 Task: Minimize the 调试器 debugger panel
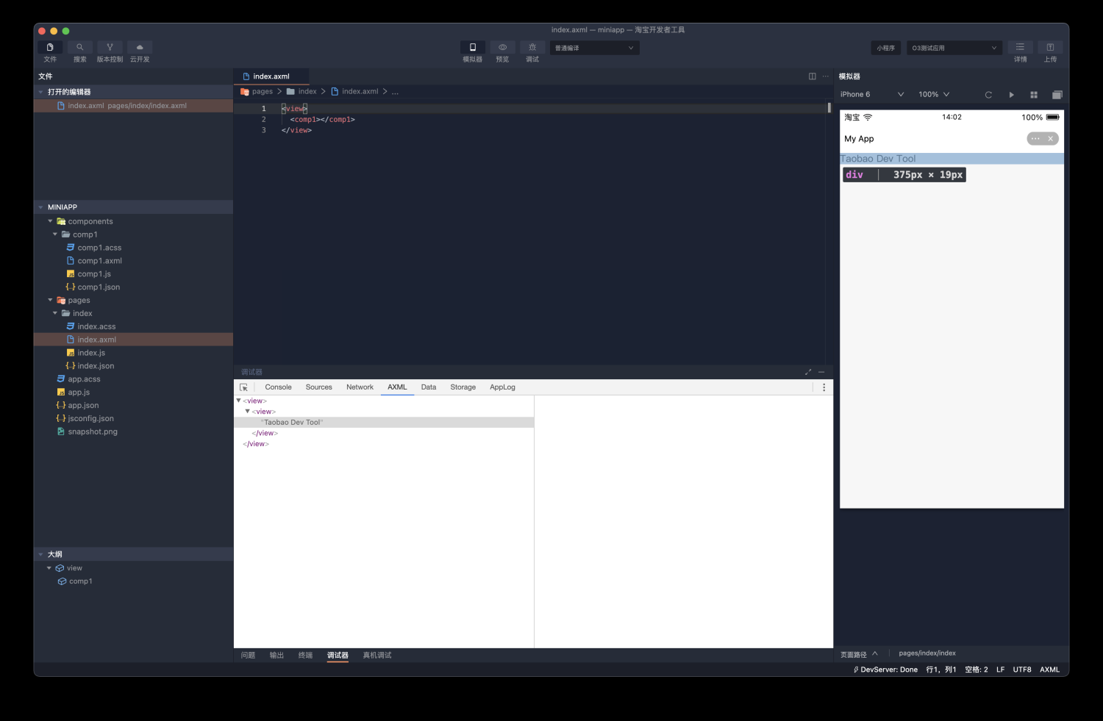coord(821,372)
